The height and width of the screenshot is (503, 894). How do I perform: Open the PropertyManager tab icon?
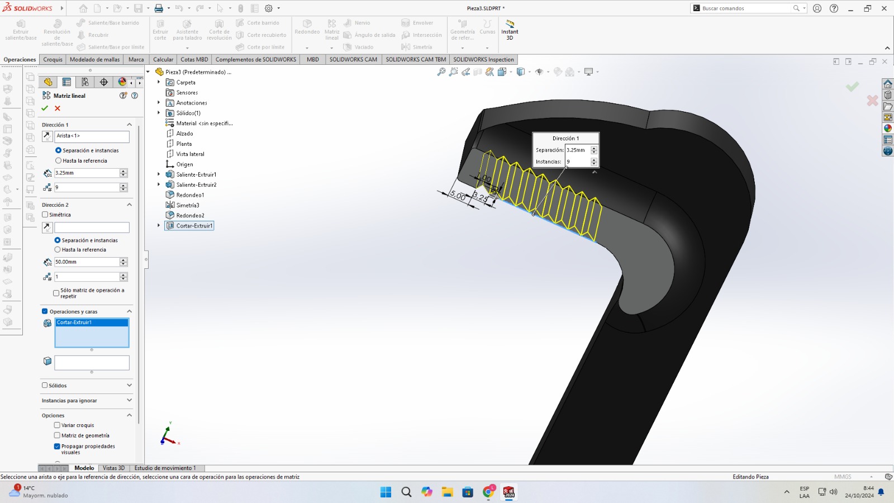click(x=66, y=82)
